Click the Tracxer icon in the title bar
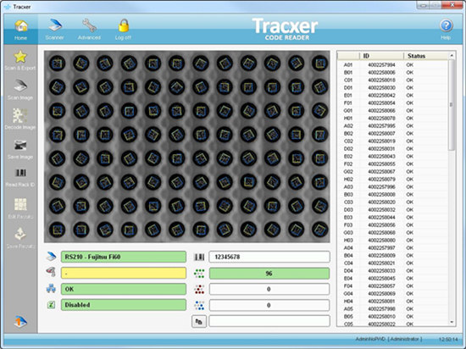 tap(8, 7)
